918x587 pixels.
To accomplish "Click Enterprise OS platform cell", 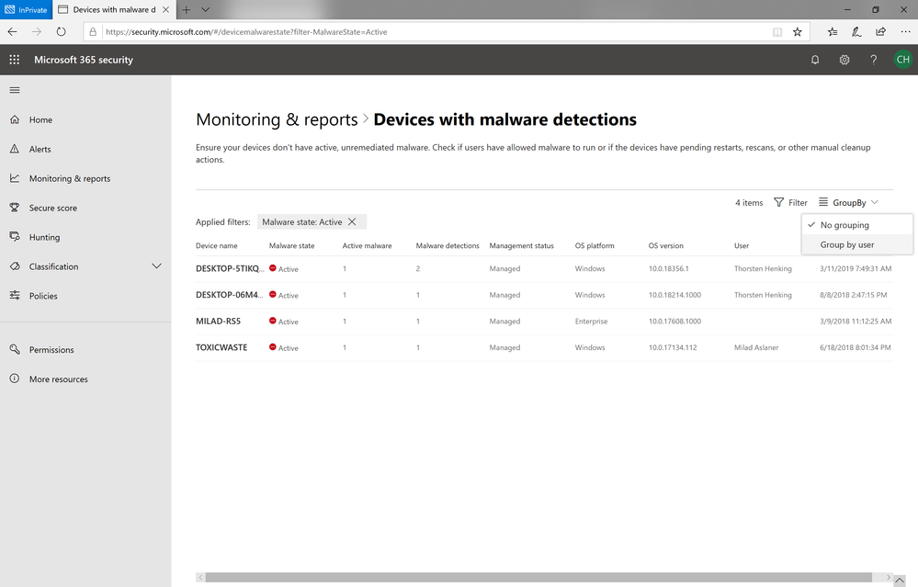I will coord(591,322).
